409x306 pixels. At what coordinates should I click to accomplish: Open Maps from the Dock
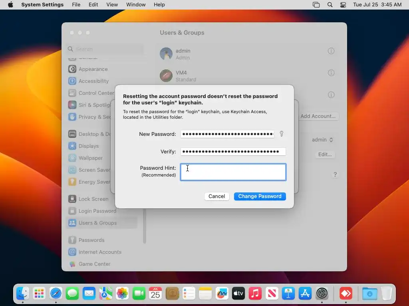pos(105,294)
